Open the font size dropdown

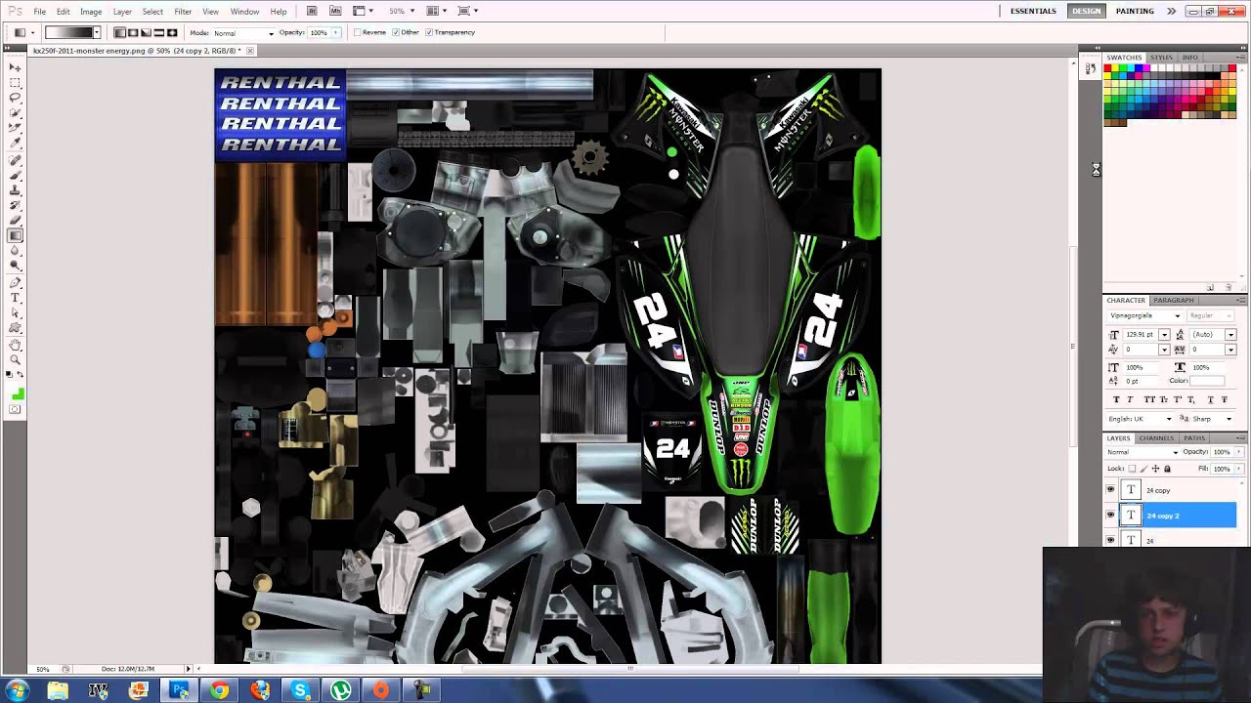click(1164, 335)
